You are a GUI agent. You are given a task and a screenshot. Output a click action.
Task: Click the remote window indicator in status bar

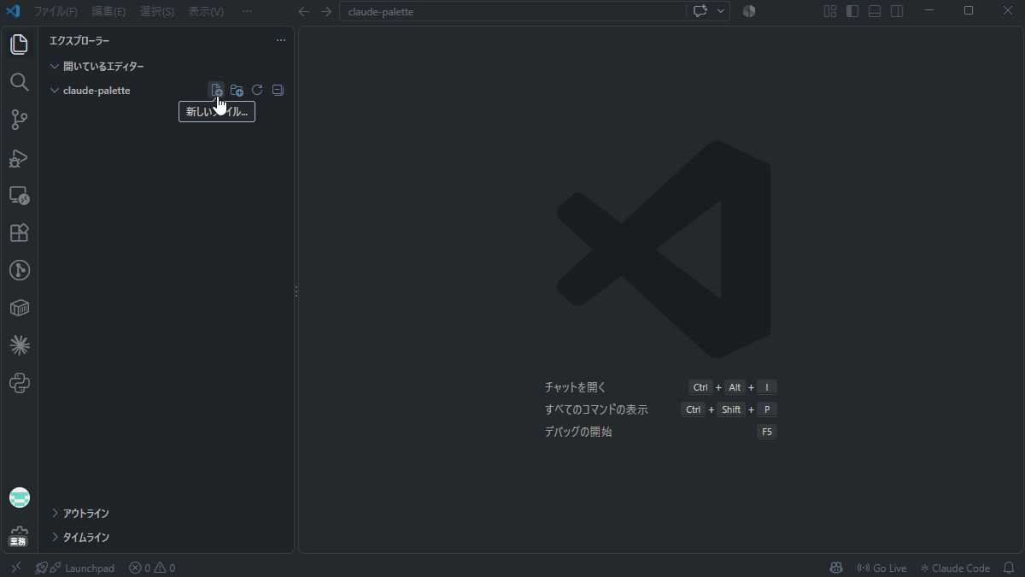pos(15,568)
